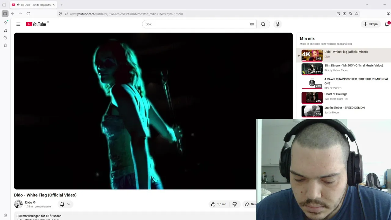Play Justin Bieber - SPEED DEMON
The image size is (391, 220).
point(344,111)
